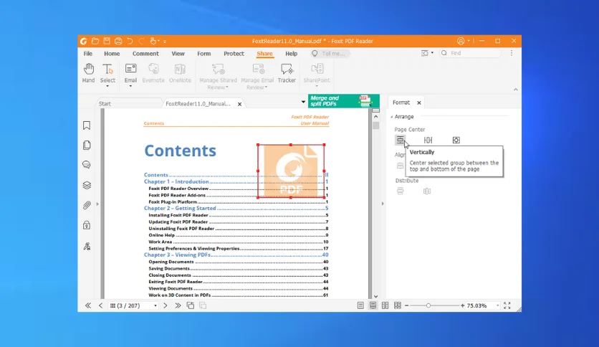
Task: Close the Format panel tab
Action: click(x=419, y=103)
